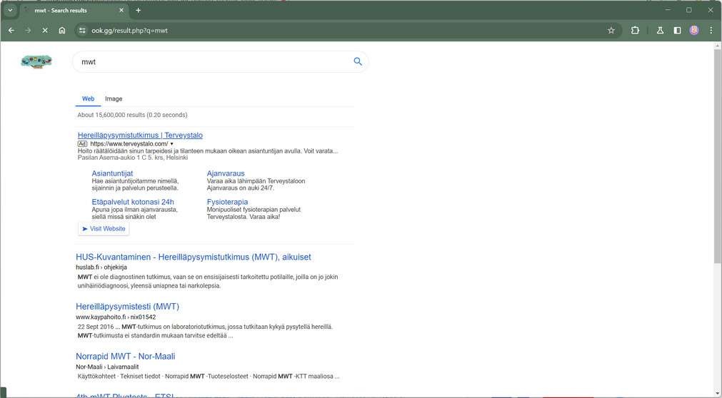The height and width of the screenshot is (398, 722).
Task: Open Chrome three-dot menu
Action: pos(711,31)
